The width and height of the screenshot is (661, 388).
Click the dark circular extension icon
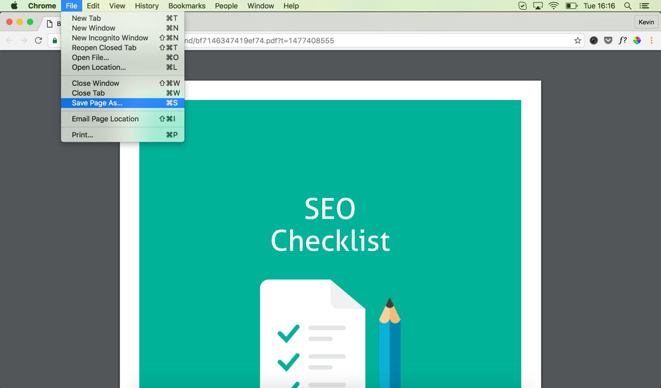click(x=594, y=40)
